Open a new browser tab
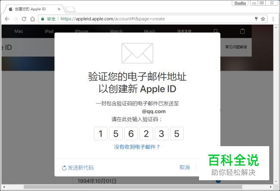The image size is (280, 191). click(70, 9)
